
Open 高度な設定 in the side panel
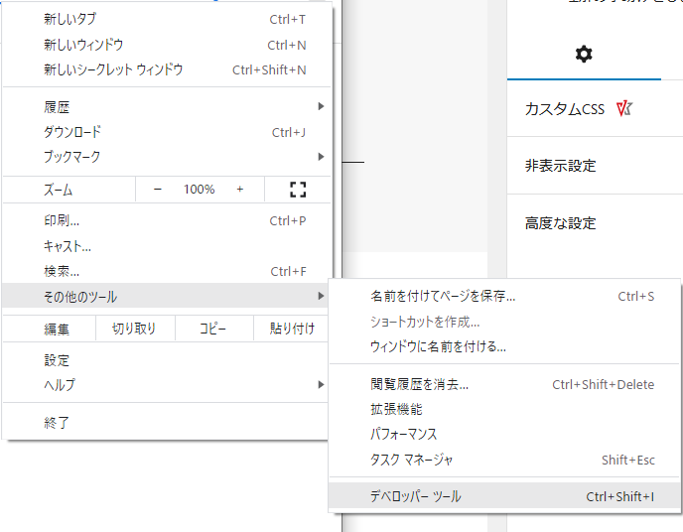(x=560, y=223)
